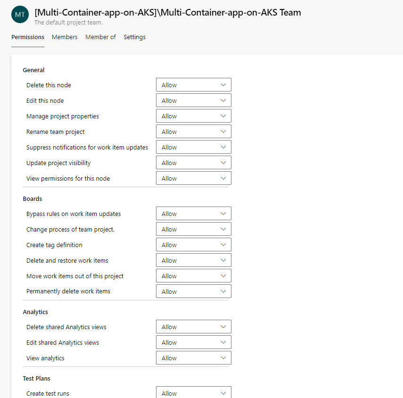Click the Multi-Container-app-on-AKS Team title

click(168, 12)
